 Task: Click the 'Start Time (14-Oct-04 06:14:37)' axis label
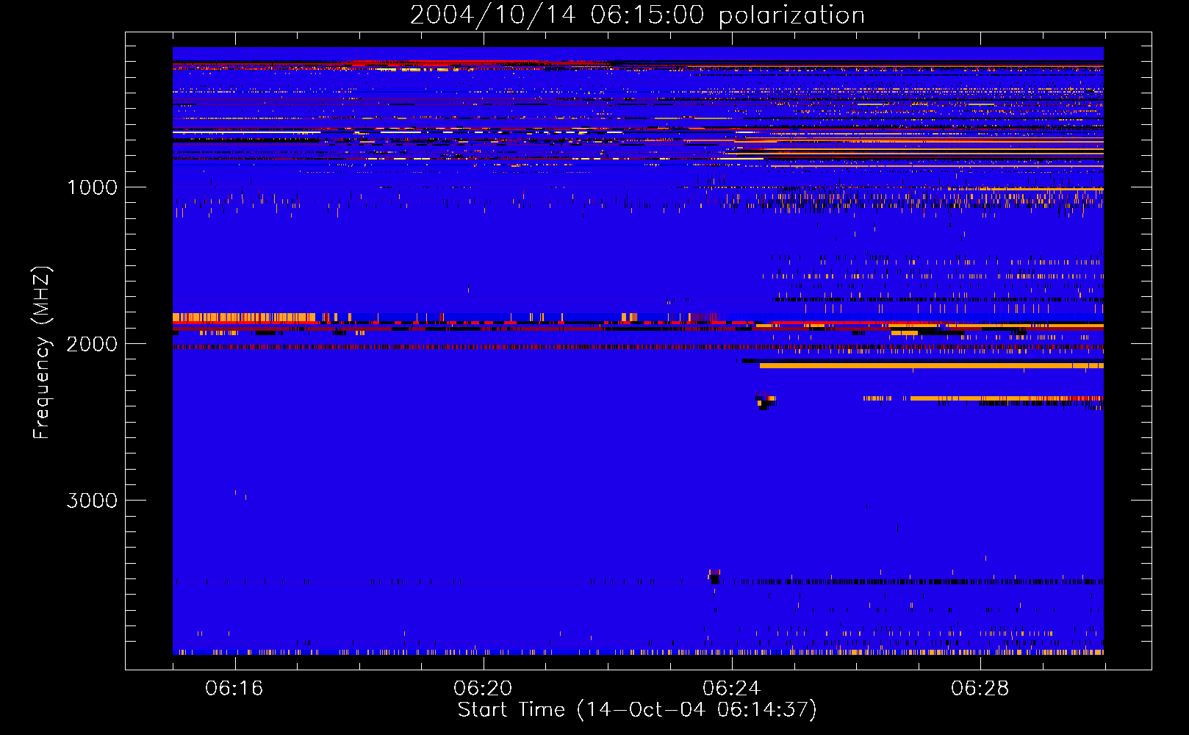(x=637, y=710)
